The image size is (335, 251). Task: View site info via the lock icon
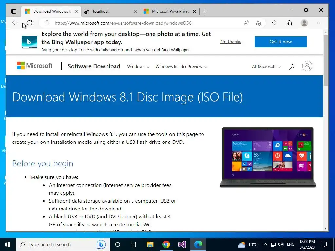pos(47,23)
